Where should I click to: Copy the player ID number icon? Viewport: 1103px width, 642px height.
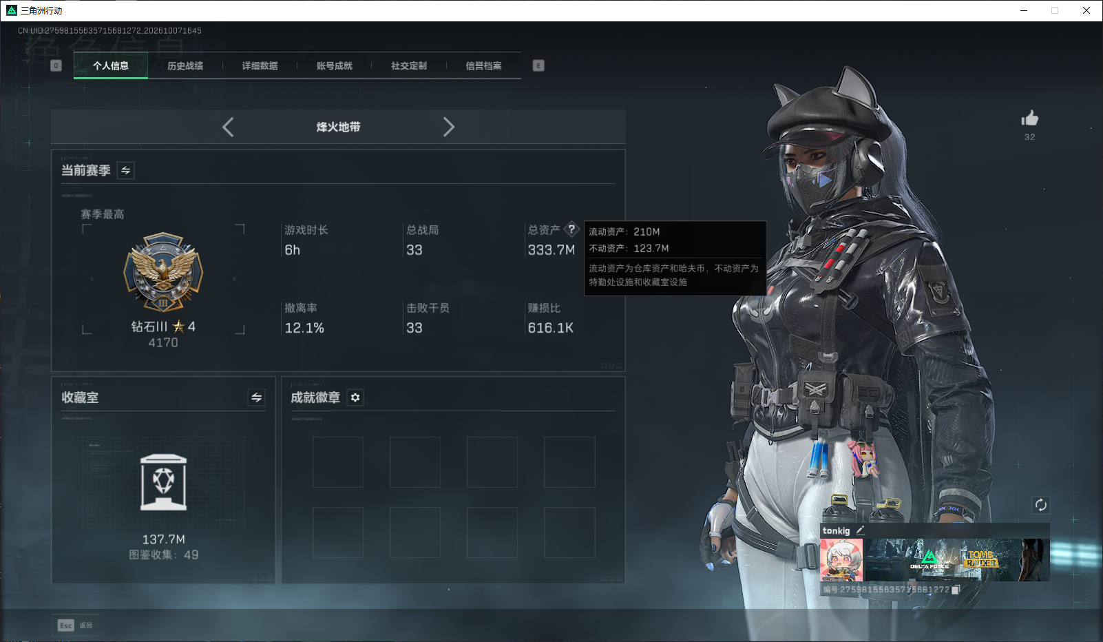(956, 590)
